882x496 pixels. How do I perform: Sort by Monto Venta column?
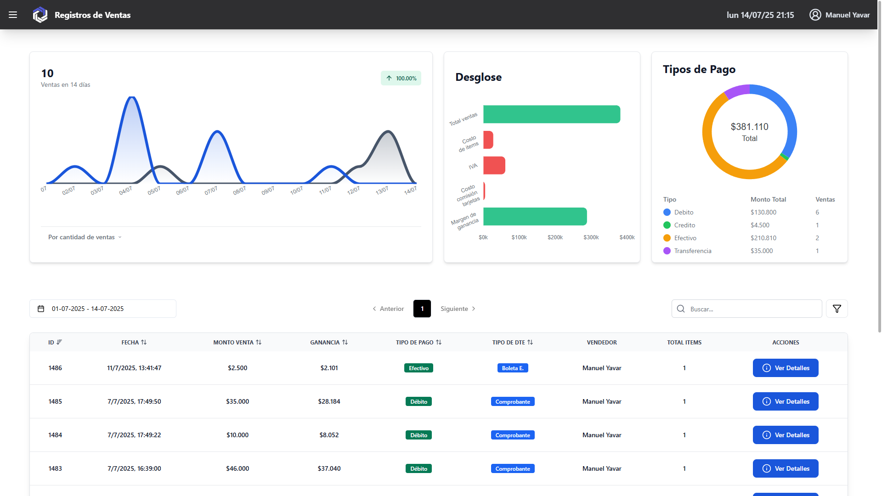(237, 342)
